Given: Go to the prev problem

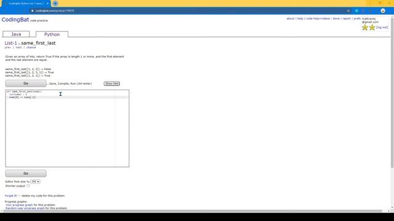Looking at the screenshot, I should (7, 47).
